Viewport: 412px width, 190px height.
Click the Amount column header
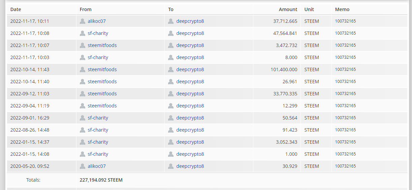pos(288,9)
